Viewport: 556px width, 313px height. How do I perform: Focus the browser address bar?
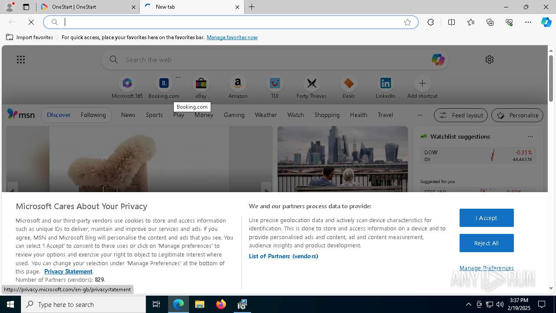point(230,22)
